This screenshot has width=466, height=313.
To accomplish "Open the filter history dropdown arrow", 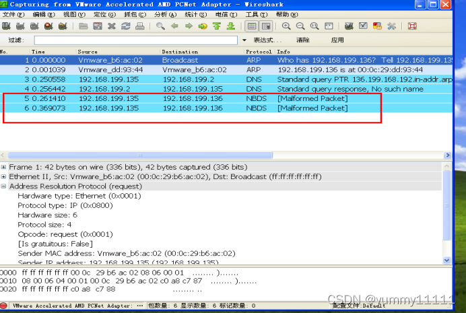I will (244, 40).
